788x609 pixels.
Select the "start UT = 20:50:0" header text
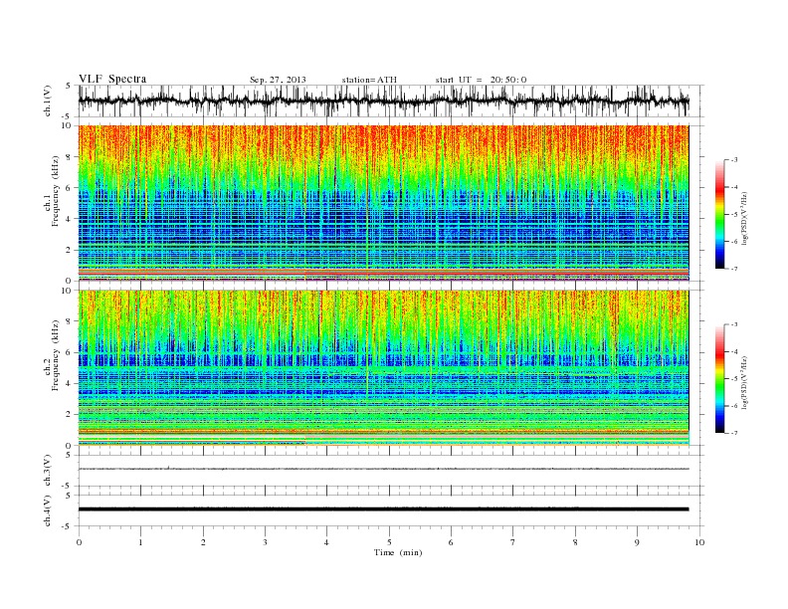coord(481,80)
